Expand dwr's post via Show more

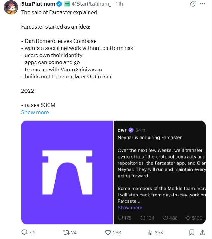[x=130, y=208]
